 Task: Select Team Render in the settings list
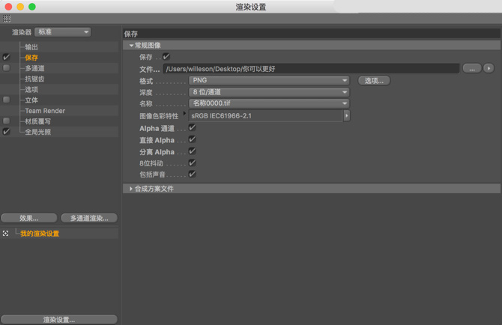click(45, 111)
